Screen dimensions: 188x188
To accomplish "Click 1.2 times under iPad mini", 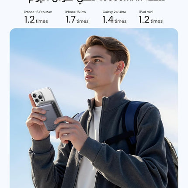I will coord(151,20).
